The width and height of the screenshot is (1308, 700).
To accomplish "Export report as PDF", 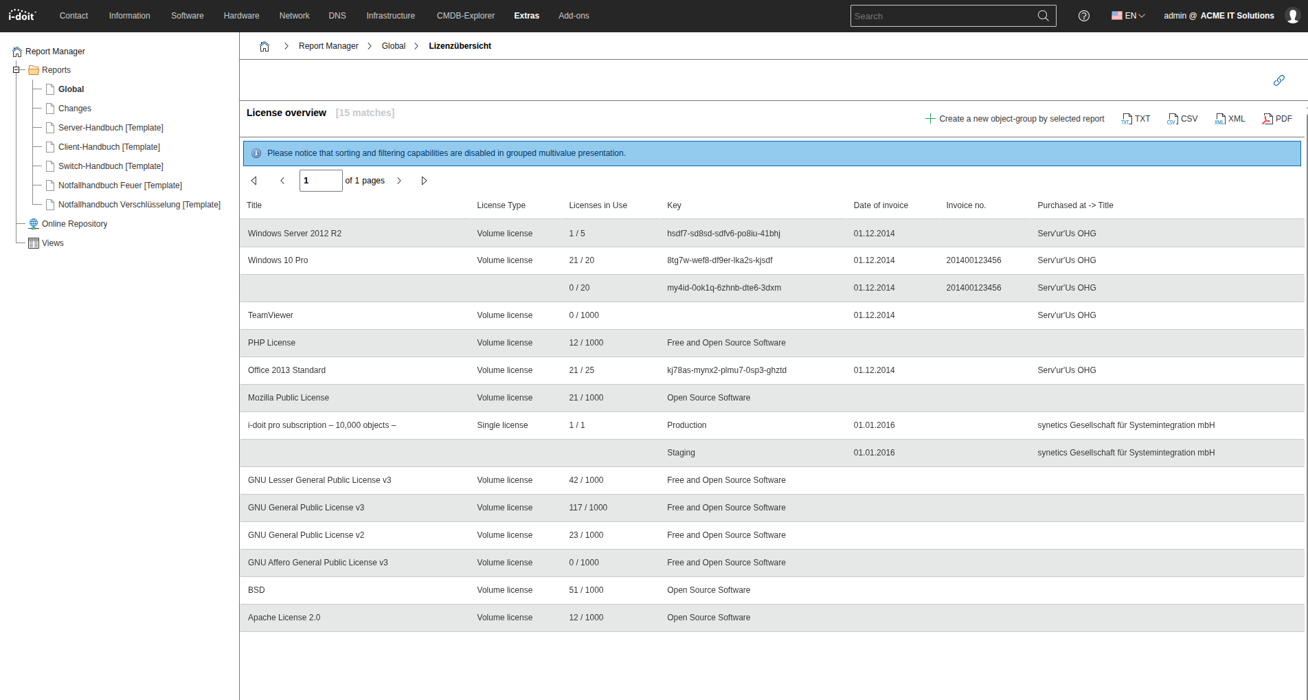I will pyautogui.click(x=1277, y=119).
